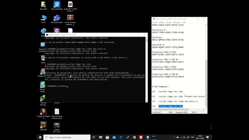Open Microsoft Store from the taskbar
Screen dimensions: 249x140
point(107,137)
